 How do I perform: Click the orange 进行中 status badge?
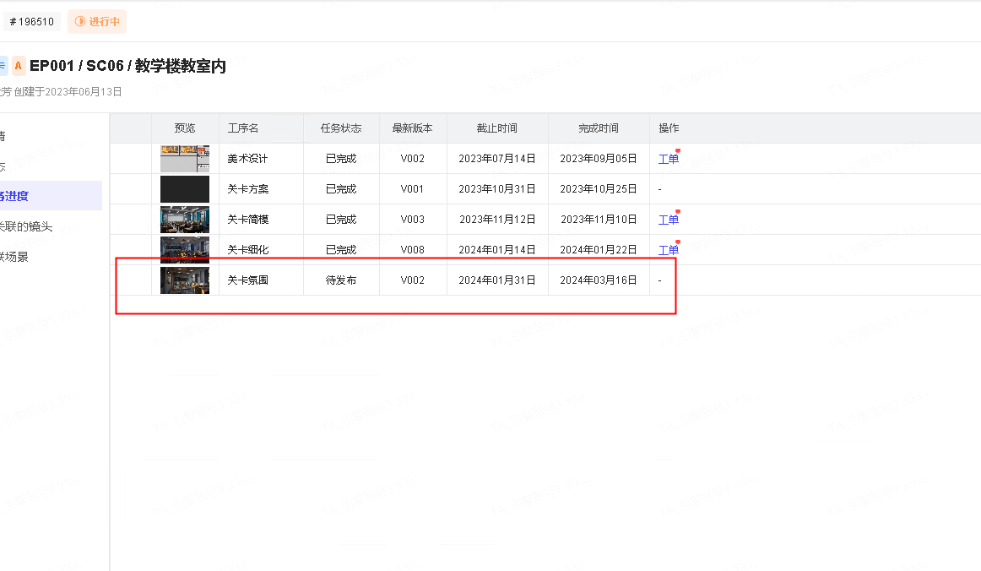(97, 22)
